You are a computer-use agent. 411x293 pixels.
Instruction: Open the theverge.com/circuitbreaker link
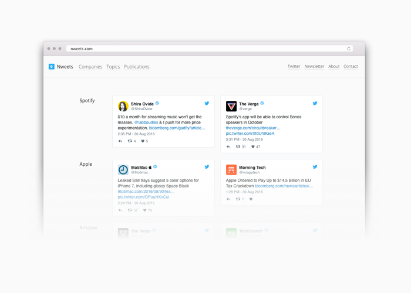pos(253,128)
